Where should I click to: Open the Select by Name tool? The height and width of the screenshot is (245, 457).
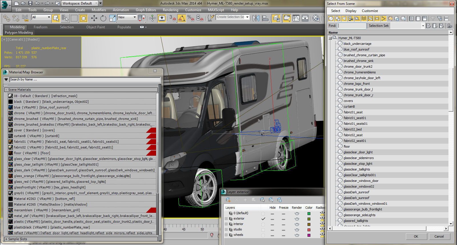65,18
